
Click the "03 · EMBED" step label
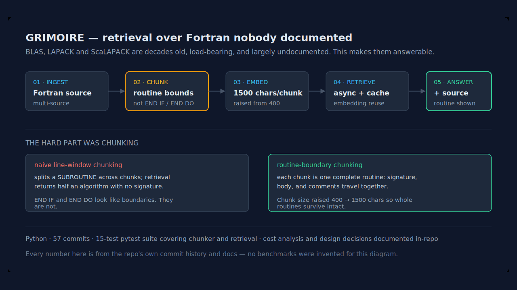[250, 82]
